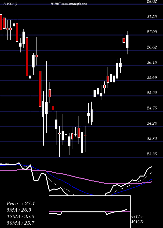This screenshot has height=228, width=163.
Task: Click the 50MA : 25.7 readout
Action: 21,222
